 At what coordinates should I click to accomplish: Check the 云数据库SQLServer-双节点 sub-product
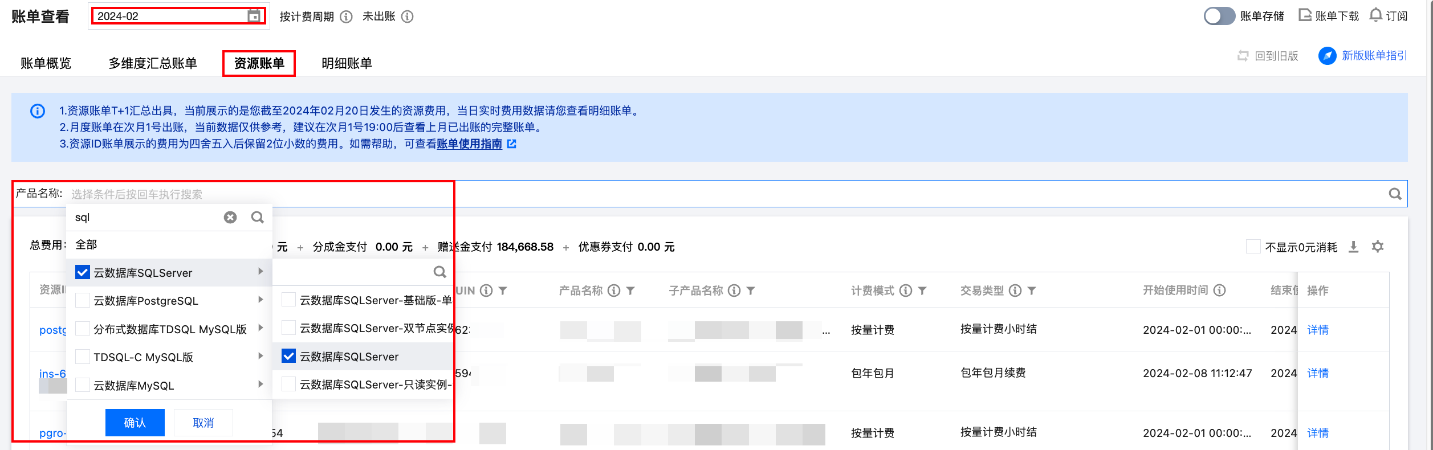pos(289,328)
